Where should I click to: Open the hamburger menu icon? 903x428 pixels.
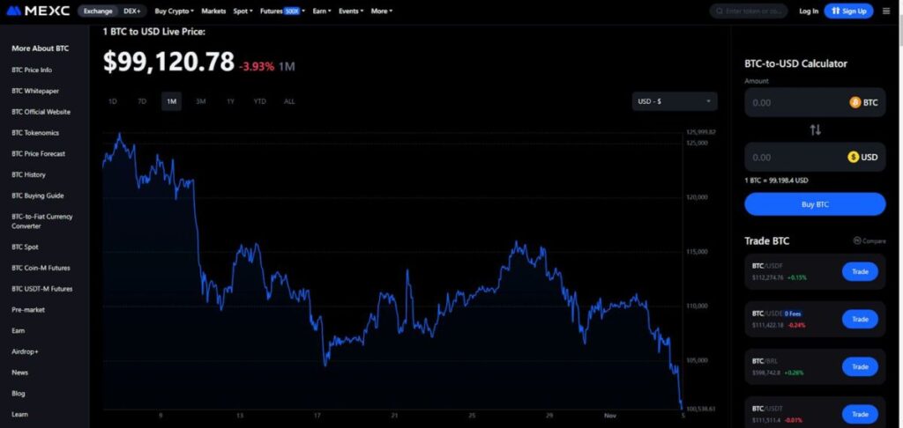(x=886, y=11)
